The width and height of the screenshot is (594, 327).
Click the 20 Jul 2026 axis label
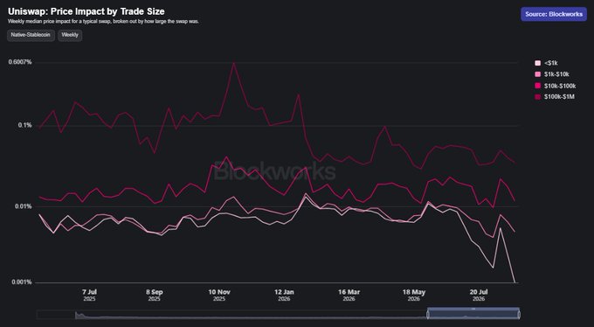(479, 296)
